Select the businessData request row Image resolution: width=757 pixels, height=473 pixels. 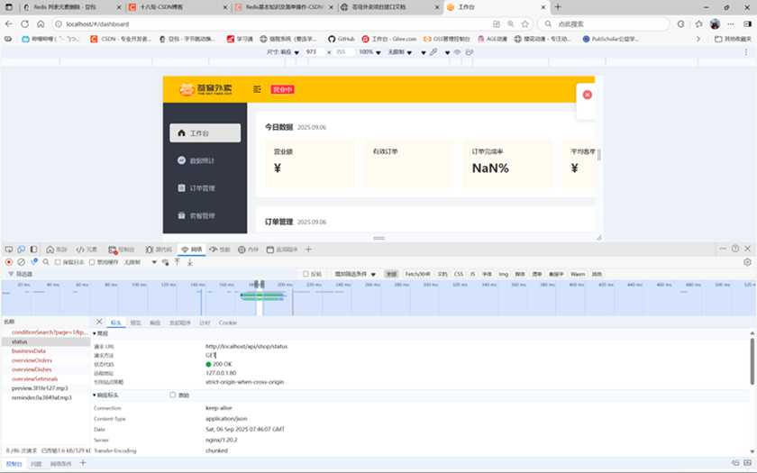pyautogui.click(x=46, y=350)
